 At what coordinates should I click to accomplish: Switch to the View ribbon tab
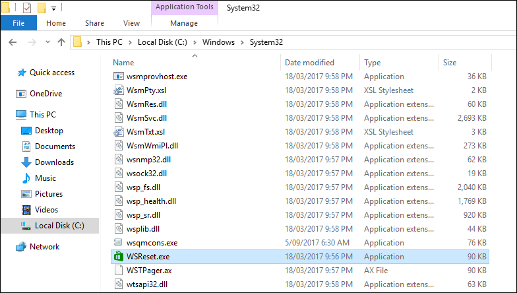coord(131,23)
